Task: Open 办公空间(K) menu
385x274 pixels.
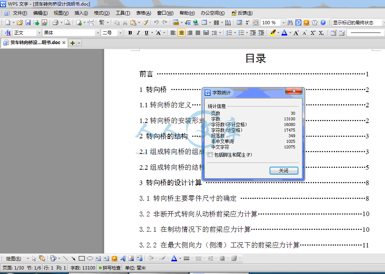Action: [x=212, y=13]
